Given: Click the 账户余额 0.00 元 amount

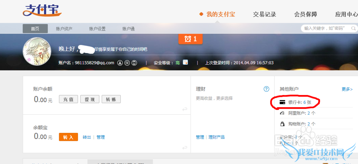Looking at the screenshot, I should pyautogui.click(x=43, y=100).
